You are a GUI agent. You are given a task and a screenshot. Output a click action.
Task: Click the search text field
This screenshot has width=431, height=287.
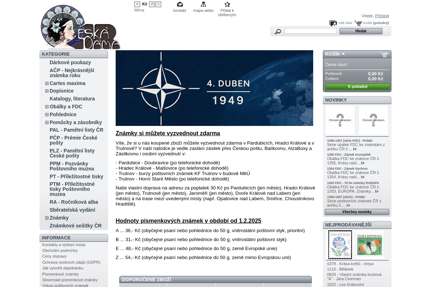tap(310, 31)
